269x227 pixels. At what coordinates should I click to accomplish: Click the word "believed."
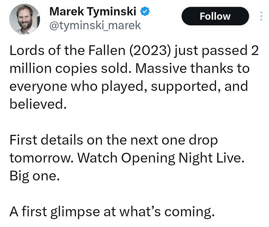point(36,104)
